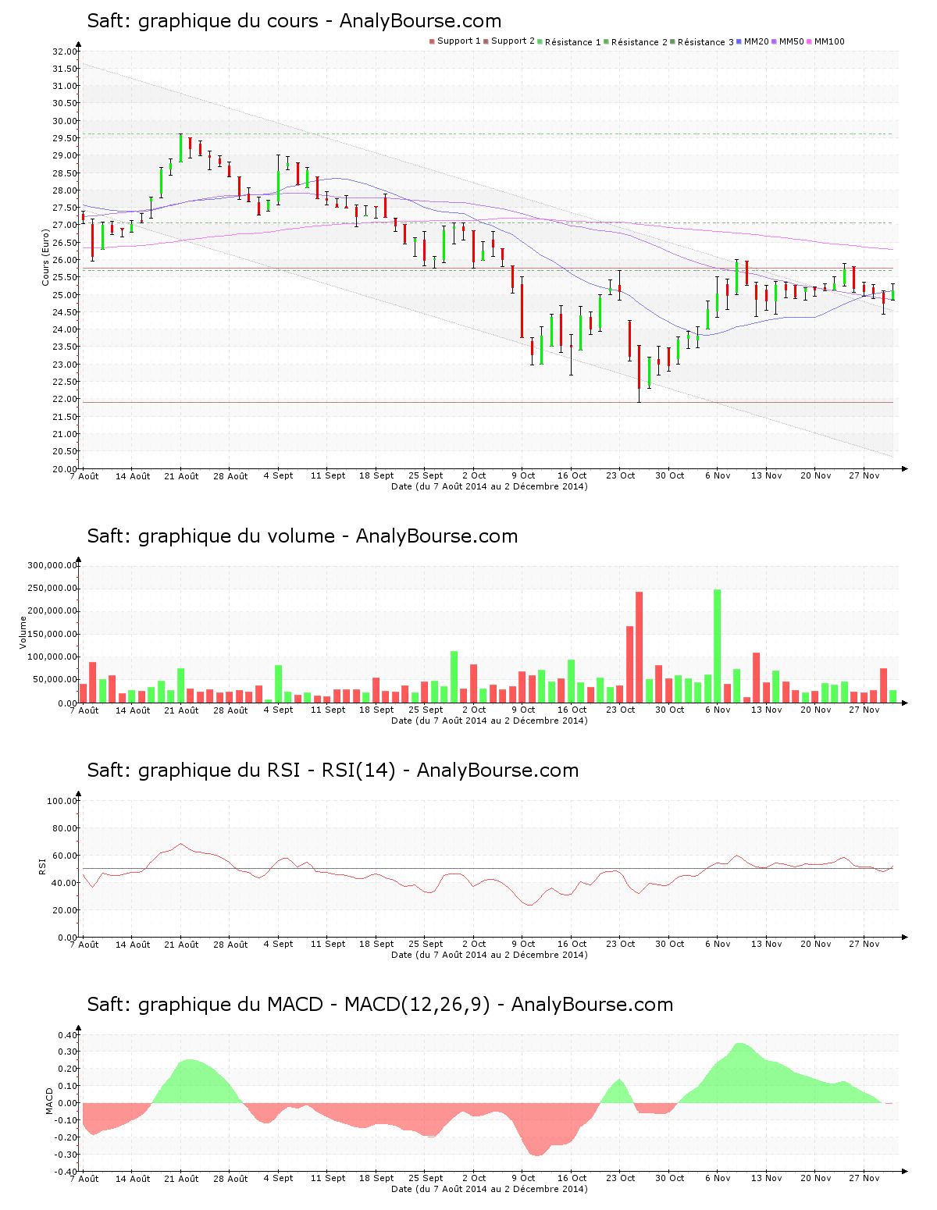Click volume chart date range caption
The image size is (937, 1210).
pos(489,721)
